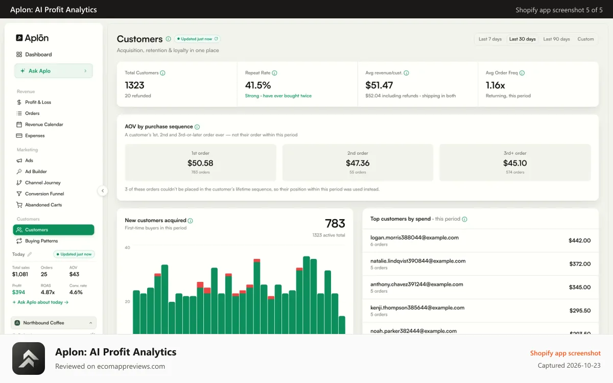Select the Customers sidebar item
Image resolution: width=613 pixels, height=383 pixels.
tap(54, 230)
